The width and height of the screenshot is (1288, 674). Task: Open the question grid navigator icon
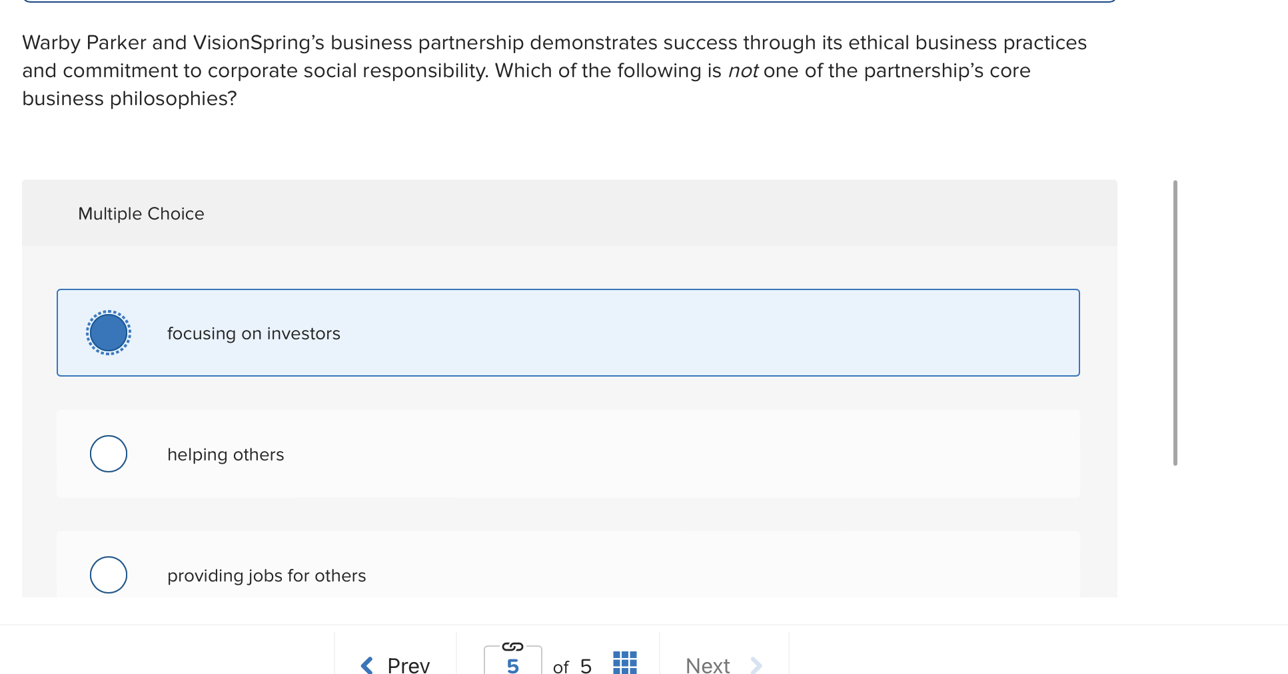(624, 663)
